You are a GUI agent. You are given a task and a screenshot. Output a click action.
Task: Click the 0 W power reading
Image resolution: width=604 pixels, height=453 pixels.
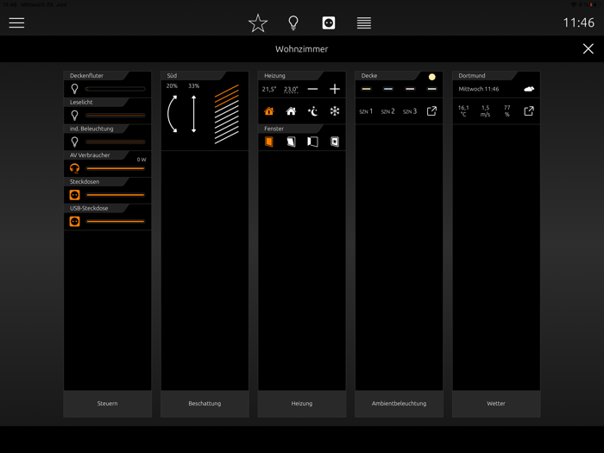(142, 160)
